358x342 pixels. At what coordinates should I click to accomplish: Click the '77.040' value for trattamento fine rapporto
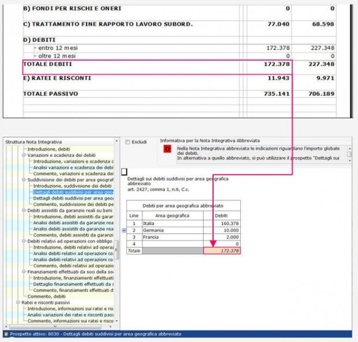[x=278, y=24]
